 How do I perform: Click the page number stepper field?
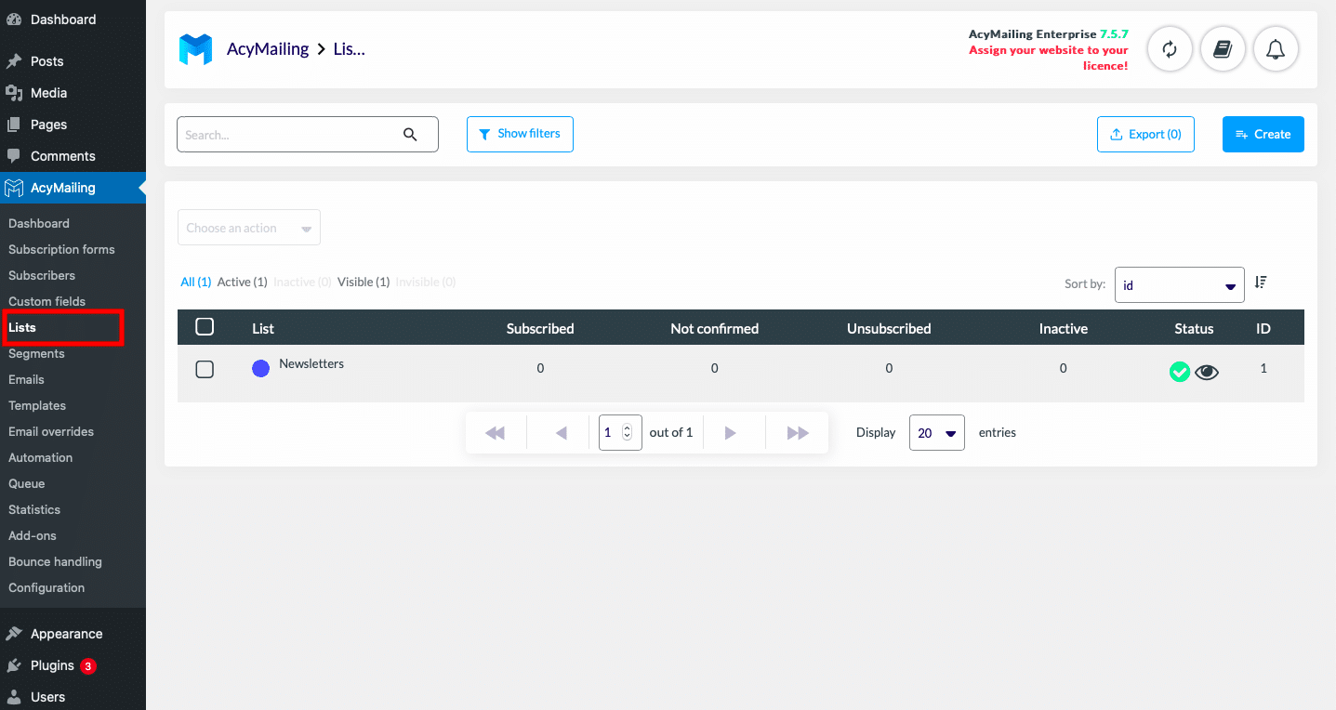[x=620, y=433]
